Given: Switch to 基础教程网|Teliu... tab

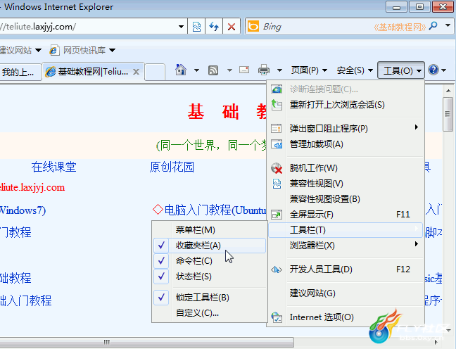Looking at the screenshot, I should tap(93, 72).
